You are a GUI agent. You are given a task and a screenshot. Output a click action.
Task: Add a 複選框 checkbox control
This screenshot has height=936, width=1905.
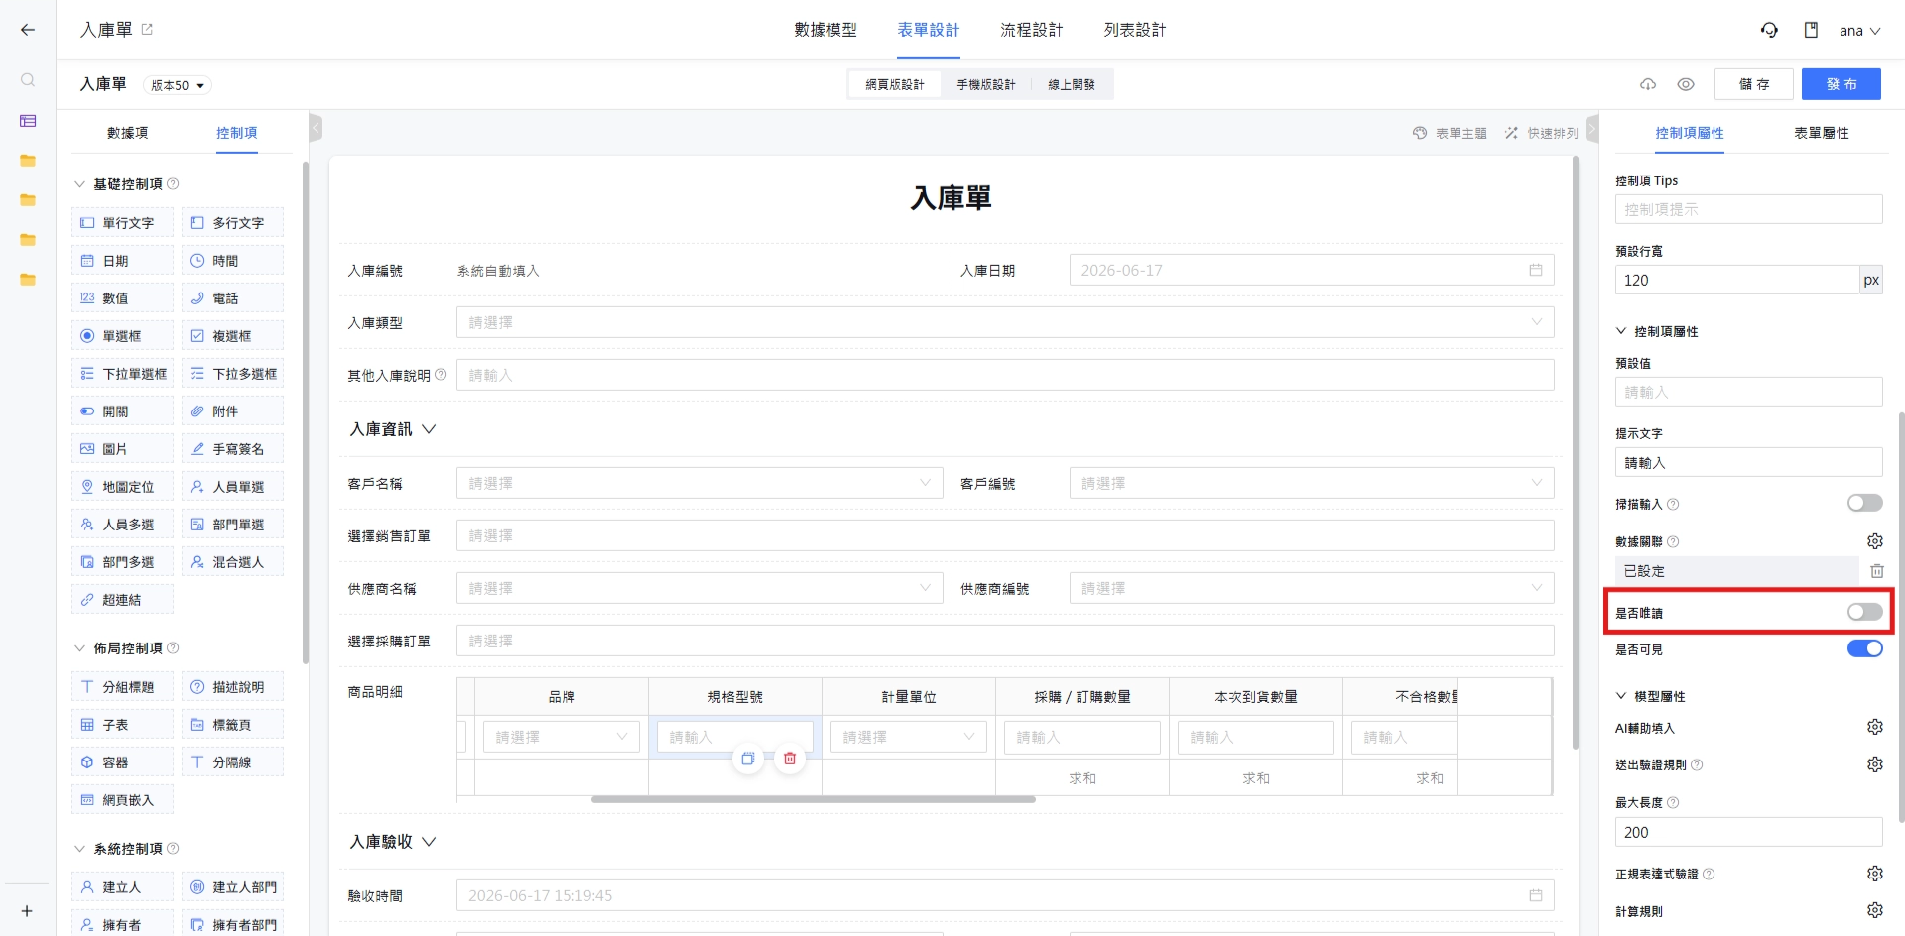[232, 336]
